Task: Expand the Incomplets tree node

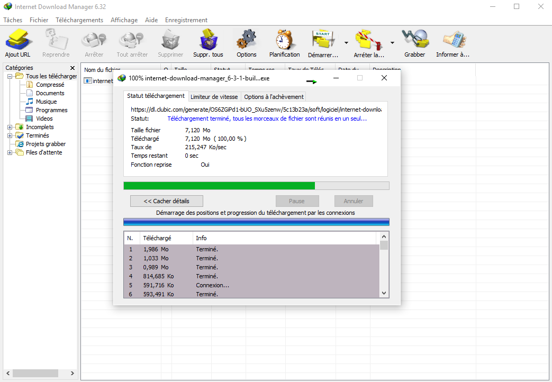Action: pyautogui.click(x=10, y=127)
